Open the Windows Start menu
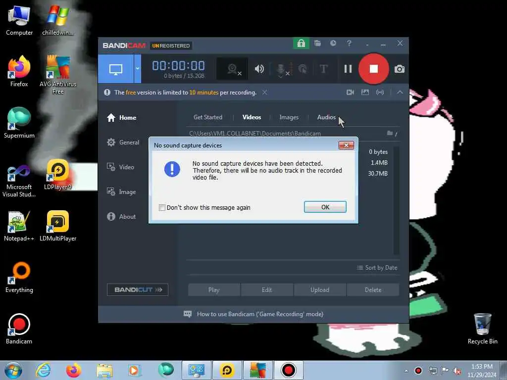 13,370
